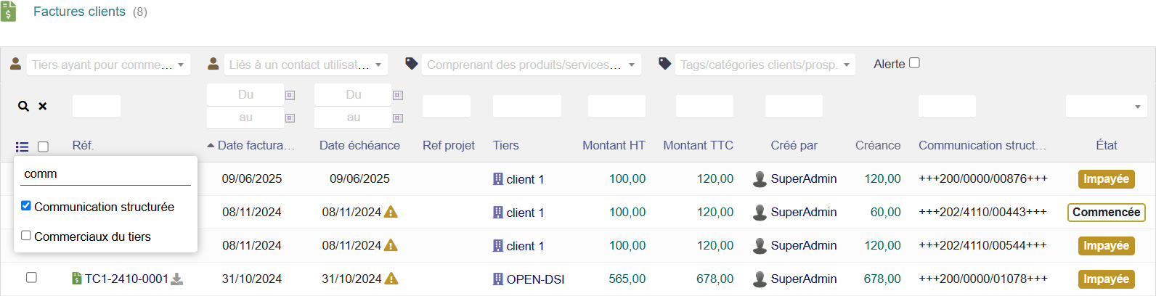The width and height of the screenshot is (1156, 296).
Task: Open the OPEN-DSI third party link
Action: [535, 279]
